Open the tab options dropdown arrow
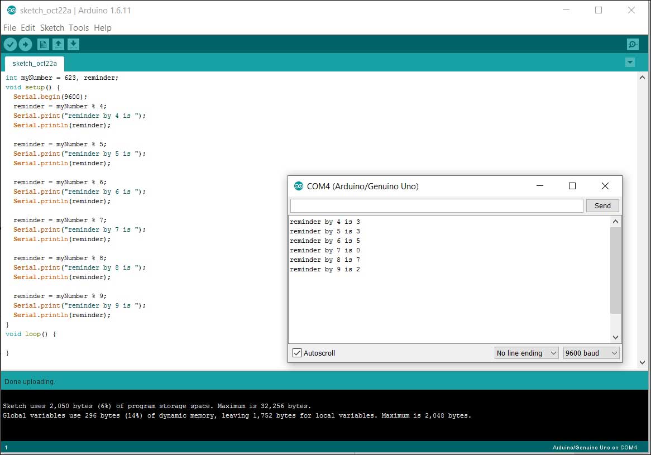This screenshot has width=651, height=455. coord(630,63)
